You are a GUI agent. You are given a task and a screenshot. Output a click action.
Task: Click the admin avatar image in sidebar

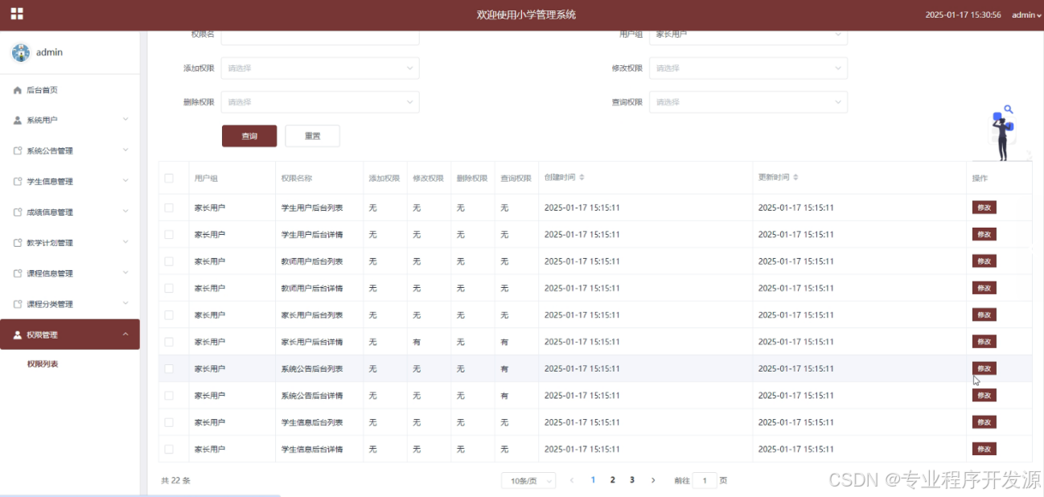click(x=20, y=52)
